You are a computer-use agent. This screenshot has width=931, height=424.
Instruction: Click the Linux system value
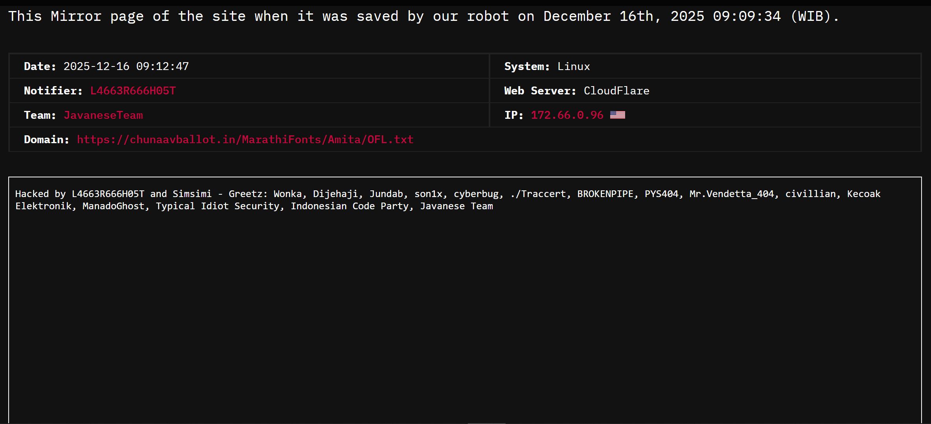(574, 66)
